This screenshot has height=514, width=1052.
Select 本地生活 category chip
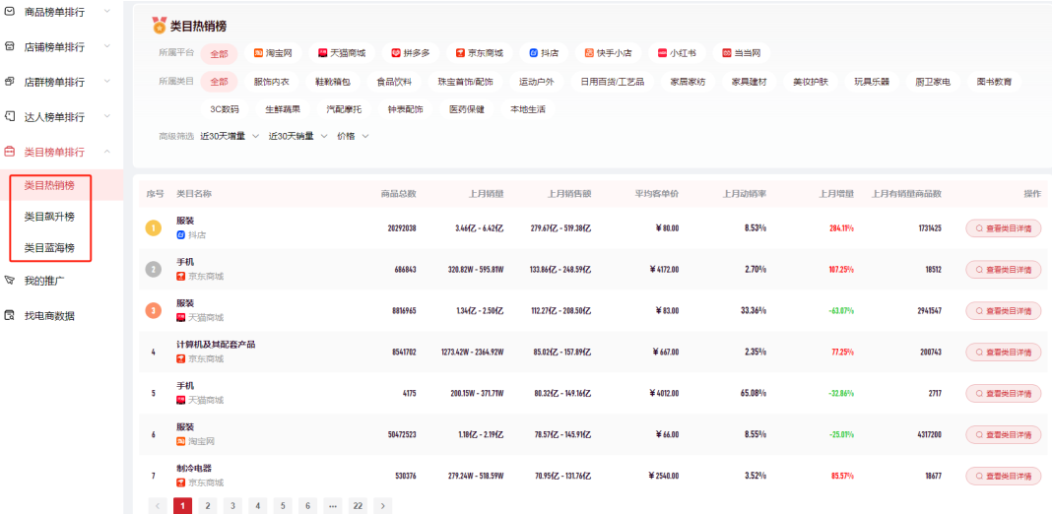[x=528, y=108]
